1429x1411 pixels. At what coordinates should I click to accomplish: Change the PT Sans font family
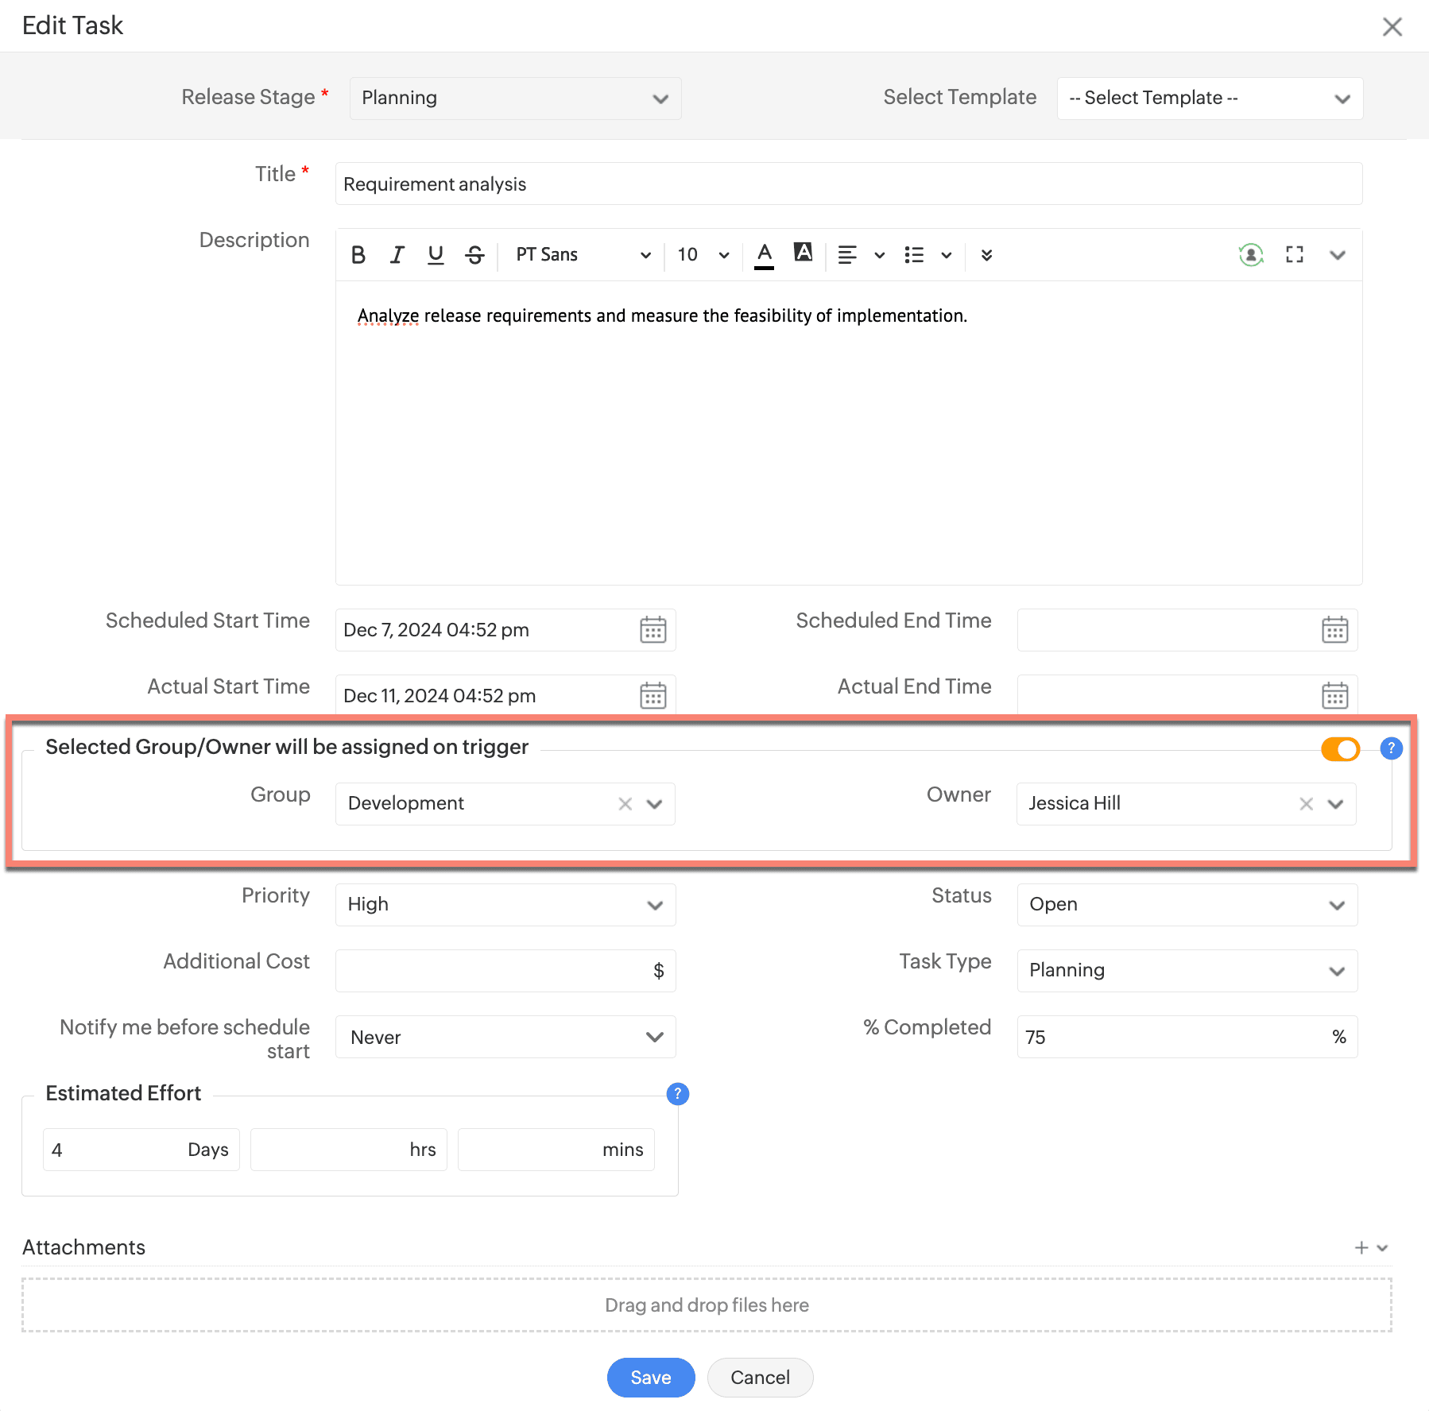coord(583,255)
